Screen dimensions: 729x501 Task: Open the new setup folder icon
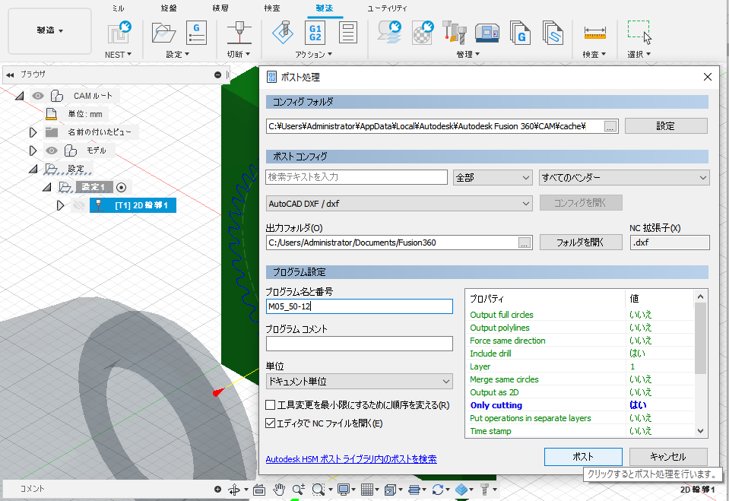[163, 33]
